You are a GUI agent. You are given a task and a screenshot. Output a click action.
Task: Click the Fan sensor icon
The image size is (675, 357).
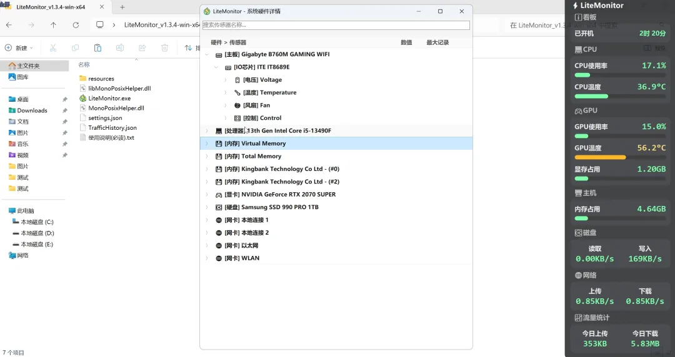click(x=237, y=105)
